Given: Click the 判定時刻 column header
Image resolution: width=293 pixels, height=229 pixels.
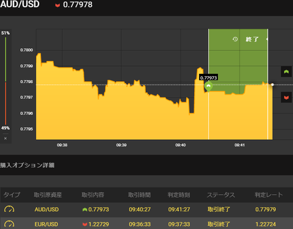Looking at the screenshot, I should click(x=179, y=195).
